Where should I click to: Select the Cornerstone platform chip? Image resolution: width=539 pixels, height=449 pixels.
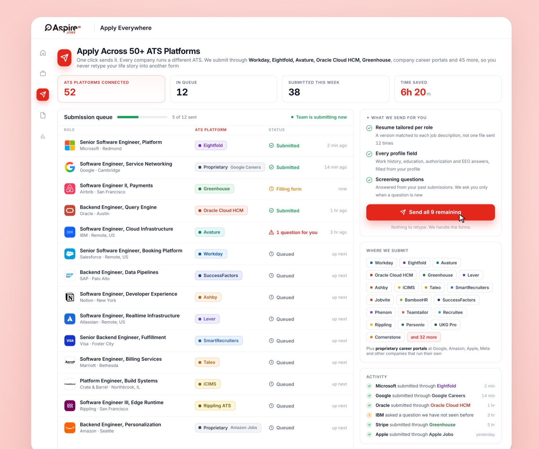click(385, 337)
